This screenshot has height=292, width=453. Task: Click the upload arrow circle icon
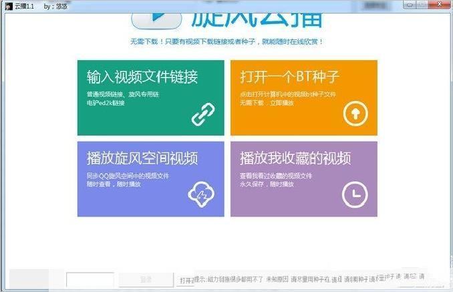(355, 114)
